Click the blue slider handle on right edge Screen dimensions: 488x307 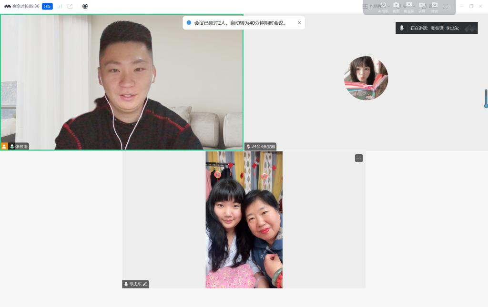click(x=486, y=106)
